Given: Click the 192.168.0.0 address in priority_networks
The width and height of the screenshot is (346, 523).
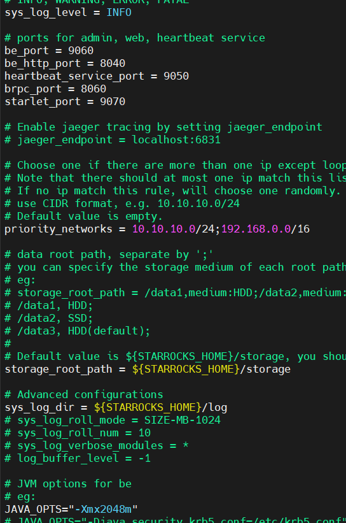Looking at the screenshot, I should tap(256, 229).
